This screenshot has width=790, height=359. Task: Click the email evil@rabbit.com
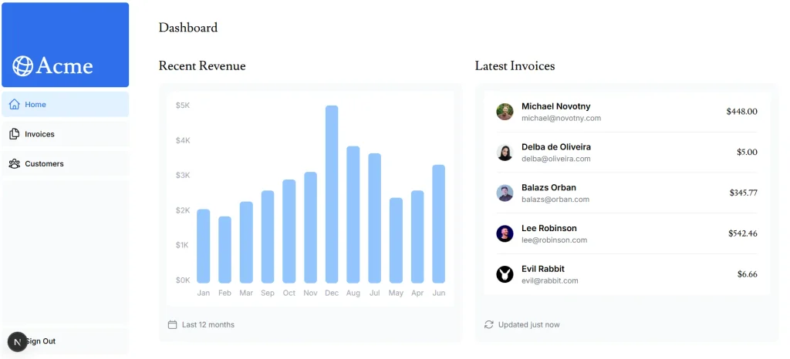tap(549, 280)
